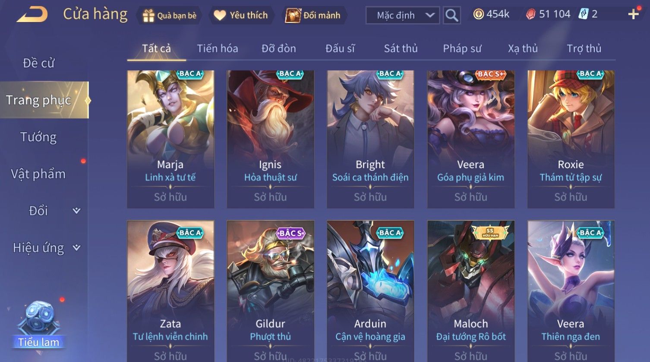This screenshot has width=650, height=362.
Task: Go back using the return arrow icon
Action: pyautogui.click(x=32, y=15)
